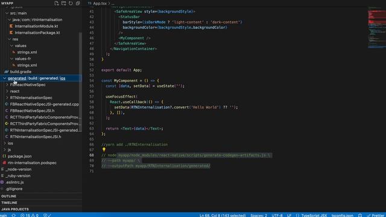Change line ending via LF status item
This screenshot has height=217, width=386.
(x=289, y=215)
